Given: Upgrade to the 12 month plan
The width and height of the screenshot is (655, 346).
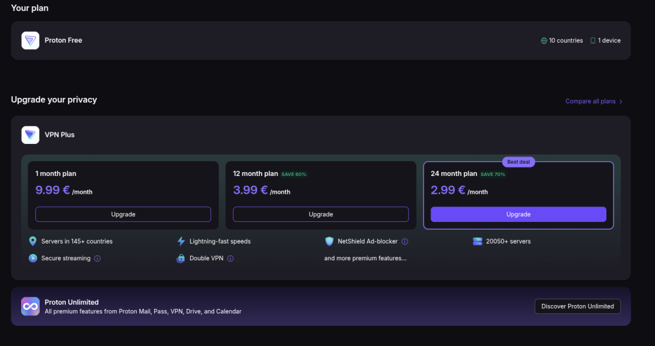Looking at the screenshot, I should click(321, 214).
